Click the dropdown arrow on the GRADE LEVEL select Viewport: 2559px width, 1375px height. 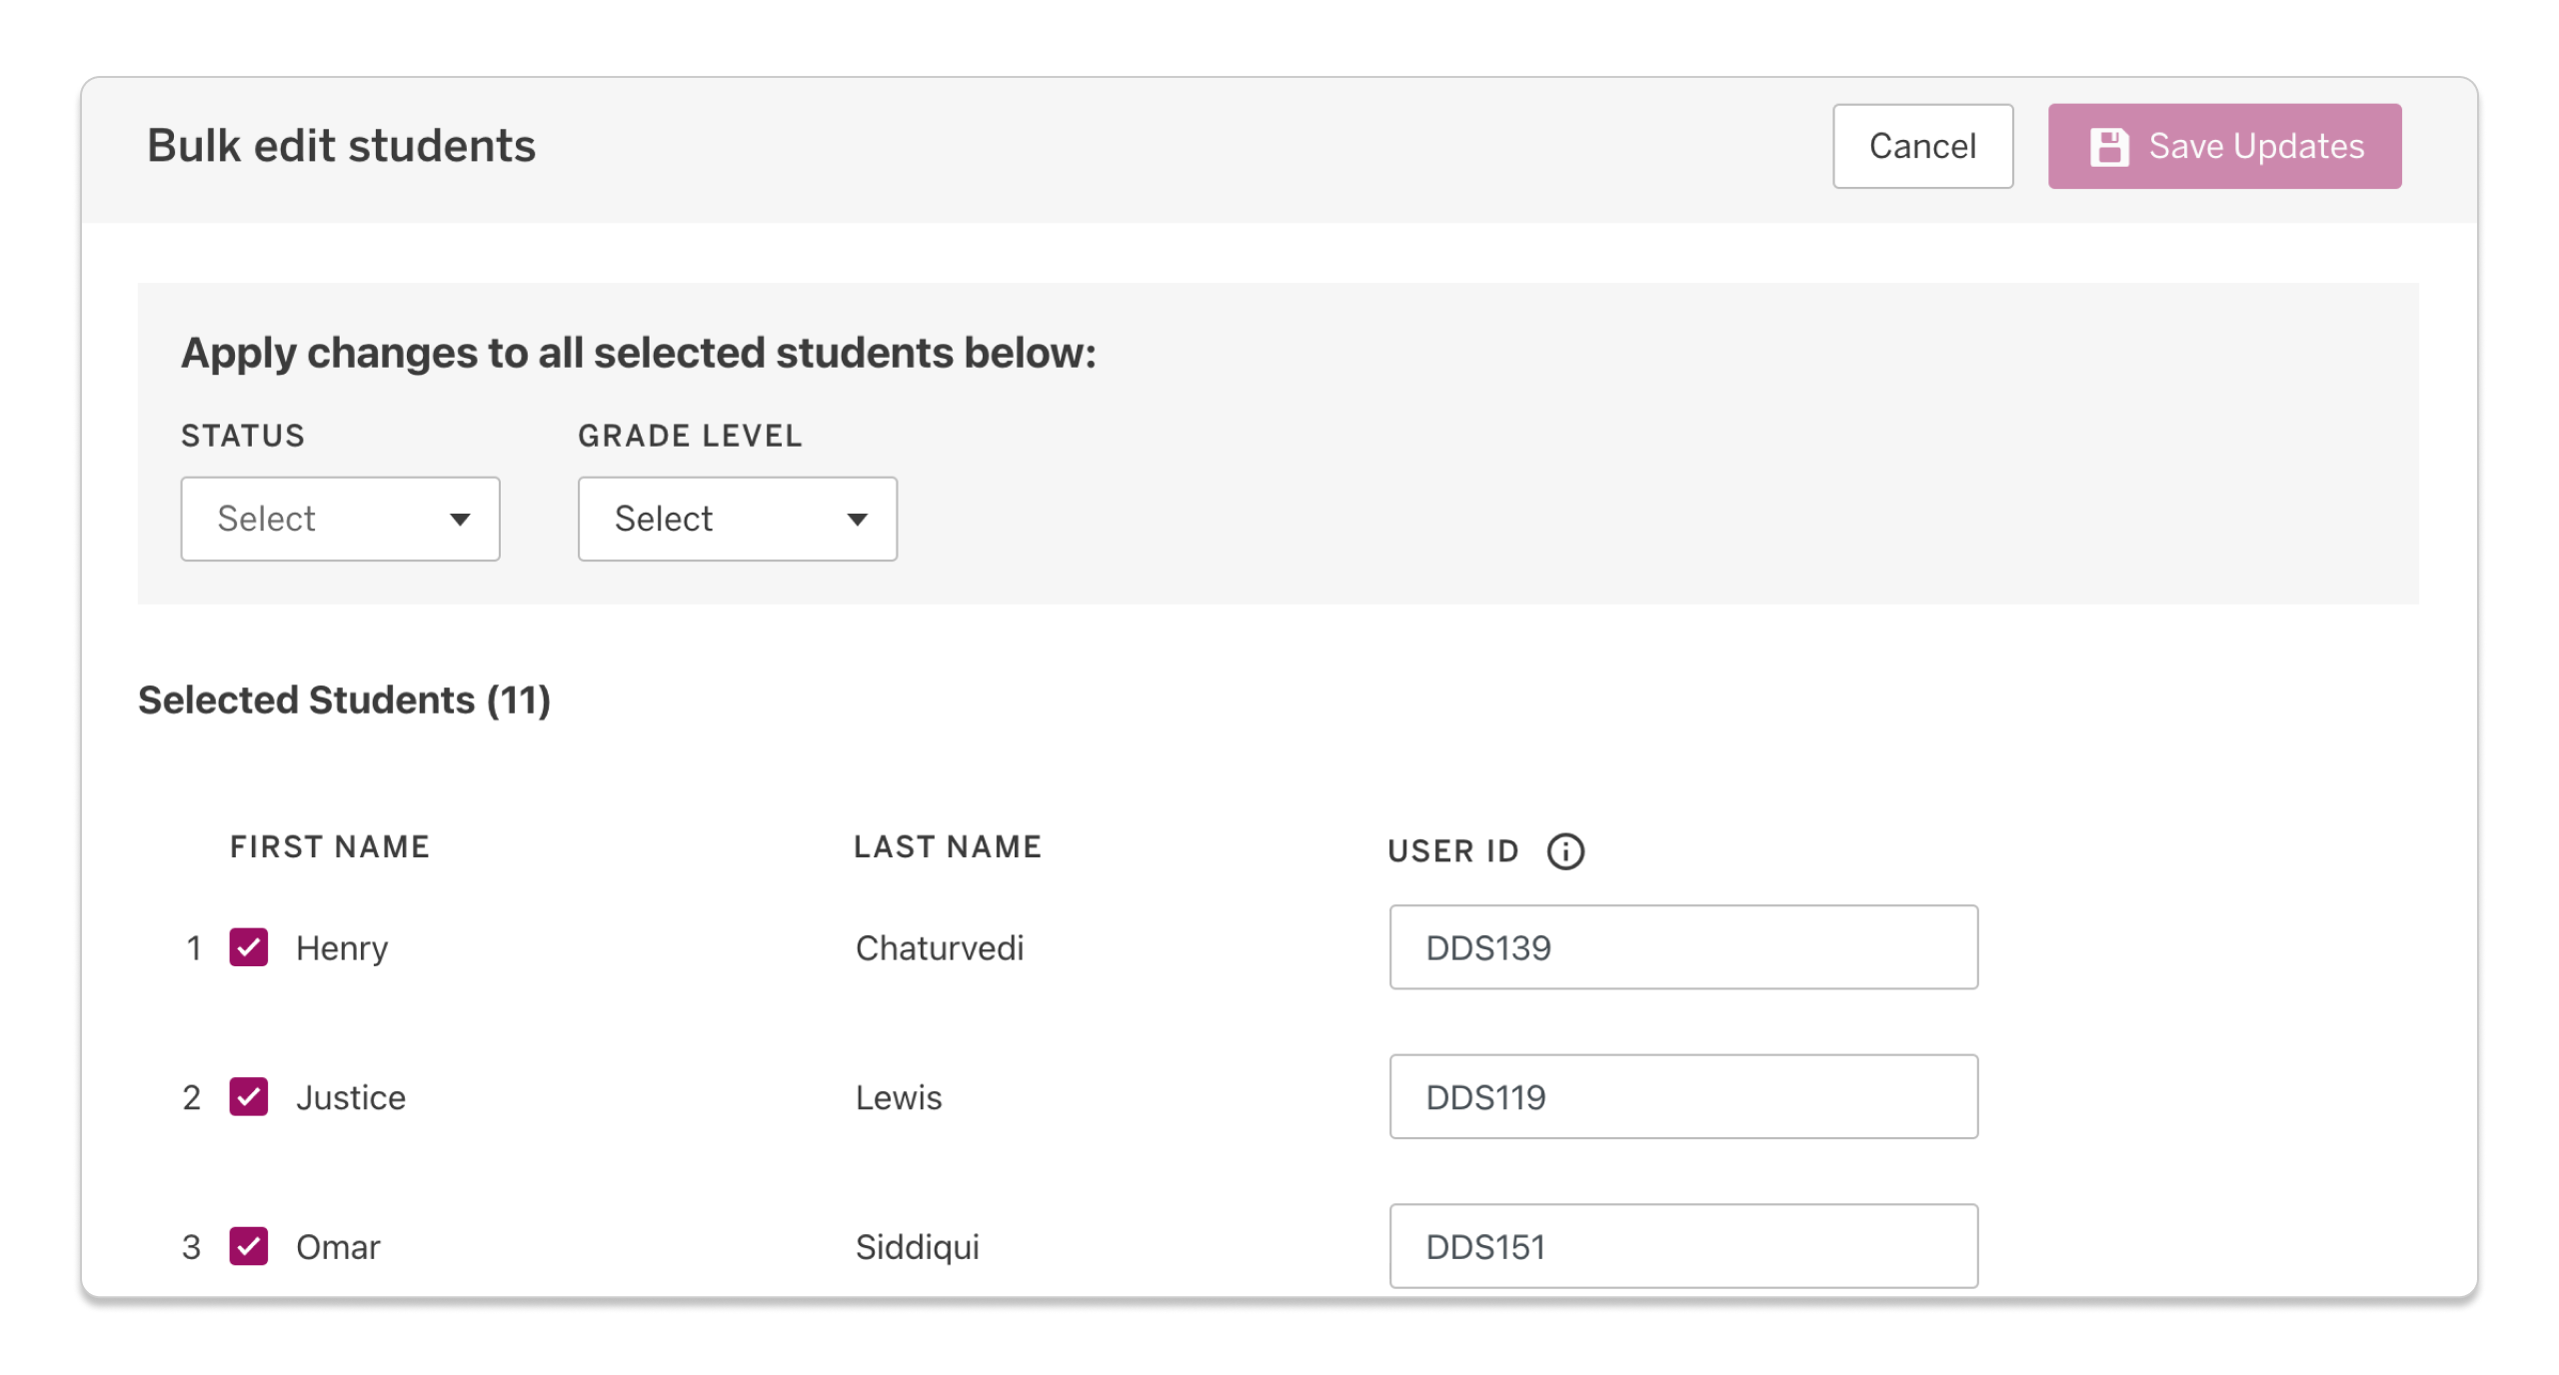coord(858,519)
